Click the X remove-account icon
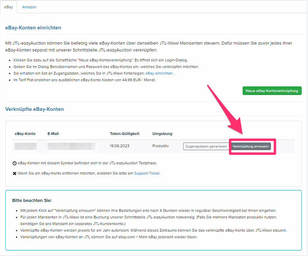The height and width of the screenshot is (256, 308). (15, 174)
